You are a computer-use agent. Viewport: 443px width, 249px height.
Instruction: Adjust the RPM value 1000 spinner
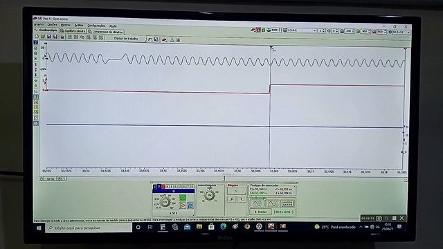point(276,30)
